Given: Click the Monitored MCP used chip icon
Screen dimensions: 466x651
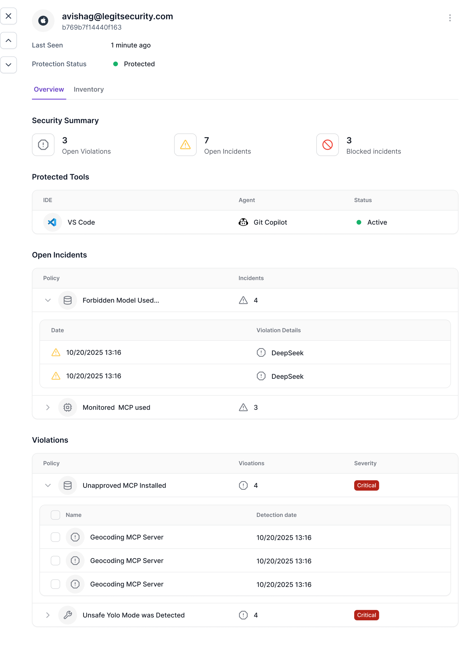Looking at the screenshot, I should point(68,407).
